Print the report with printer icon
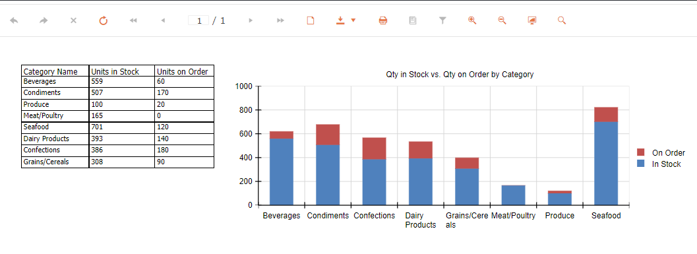Viewport: 697px width, 254px height. coord(383,20)
